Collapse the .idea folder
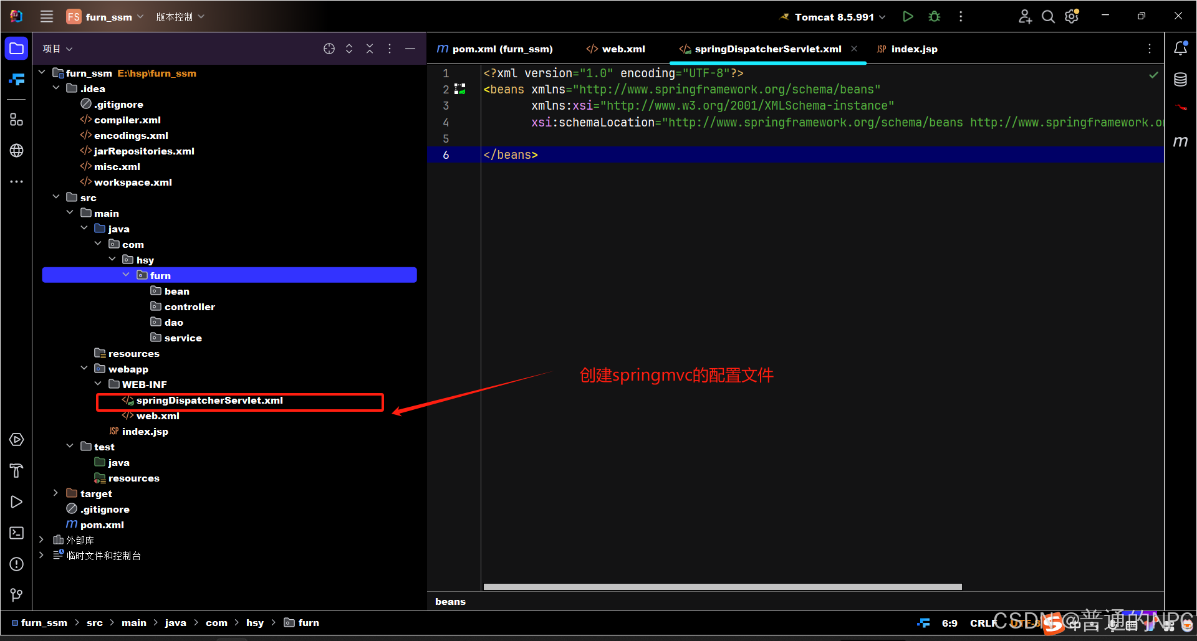 click(55, 88)
